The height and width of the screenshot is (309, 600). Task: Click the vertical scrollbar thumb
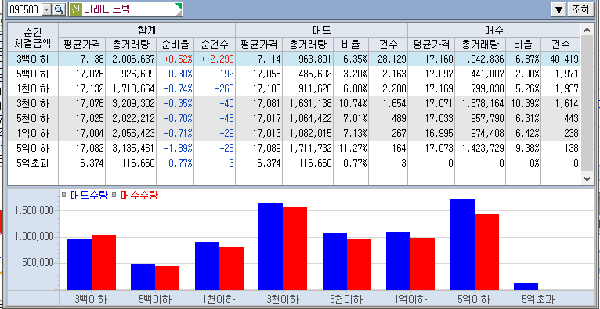coord(587,103)
